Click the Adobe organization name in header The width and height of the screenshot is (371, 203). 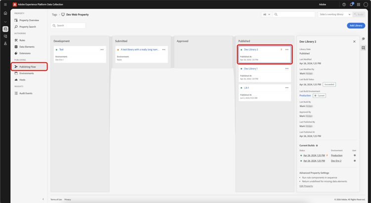(322, 4)
